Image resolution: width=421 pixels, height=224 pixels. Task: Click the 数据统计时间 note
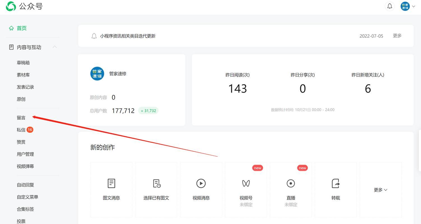click(x=303, y=110)
